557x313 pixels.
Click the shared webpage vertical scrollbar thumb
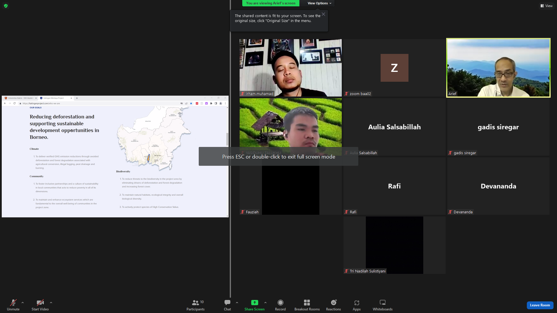(227, 139)
